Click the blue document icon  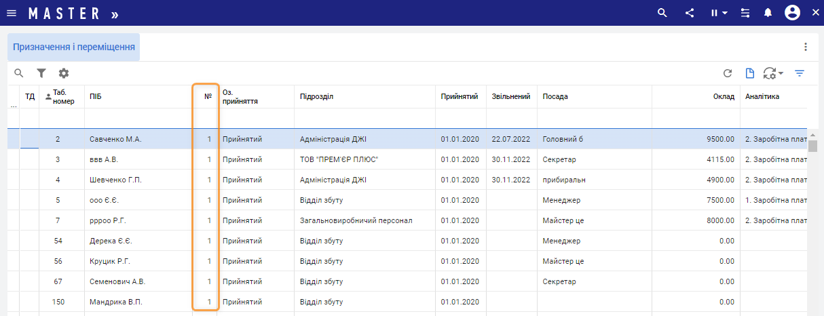(750, 73)
